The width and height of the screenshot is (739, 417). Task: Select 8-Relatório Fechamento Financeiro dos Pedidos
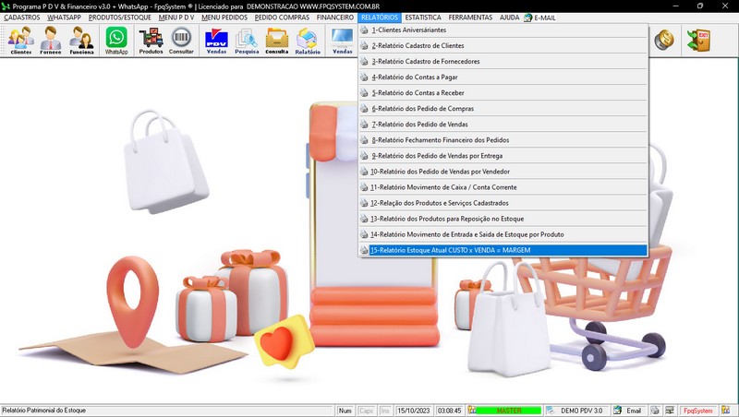click(503, 140)
